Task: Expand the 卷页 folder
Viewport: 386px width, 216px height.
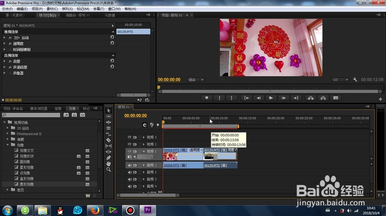Action: [x=8, y=189]
